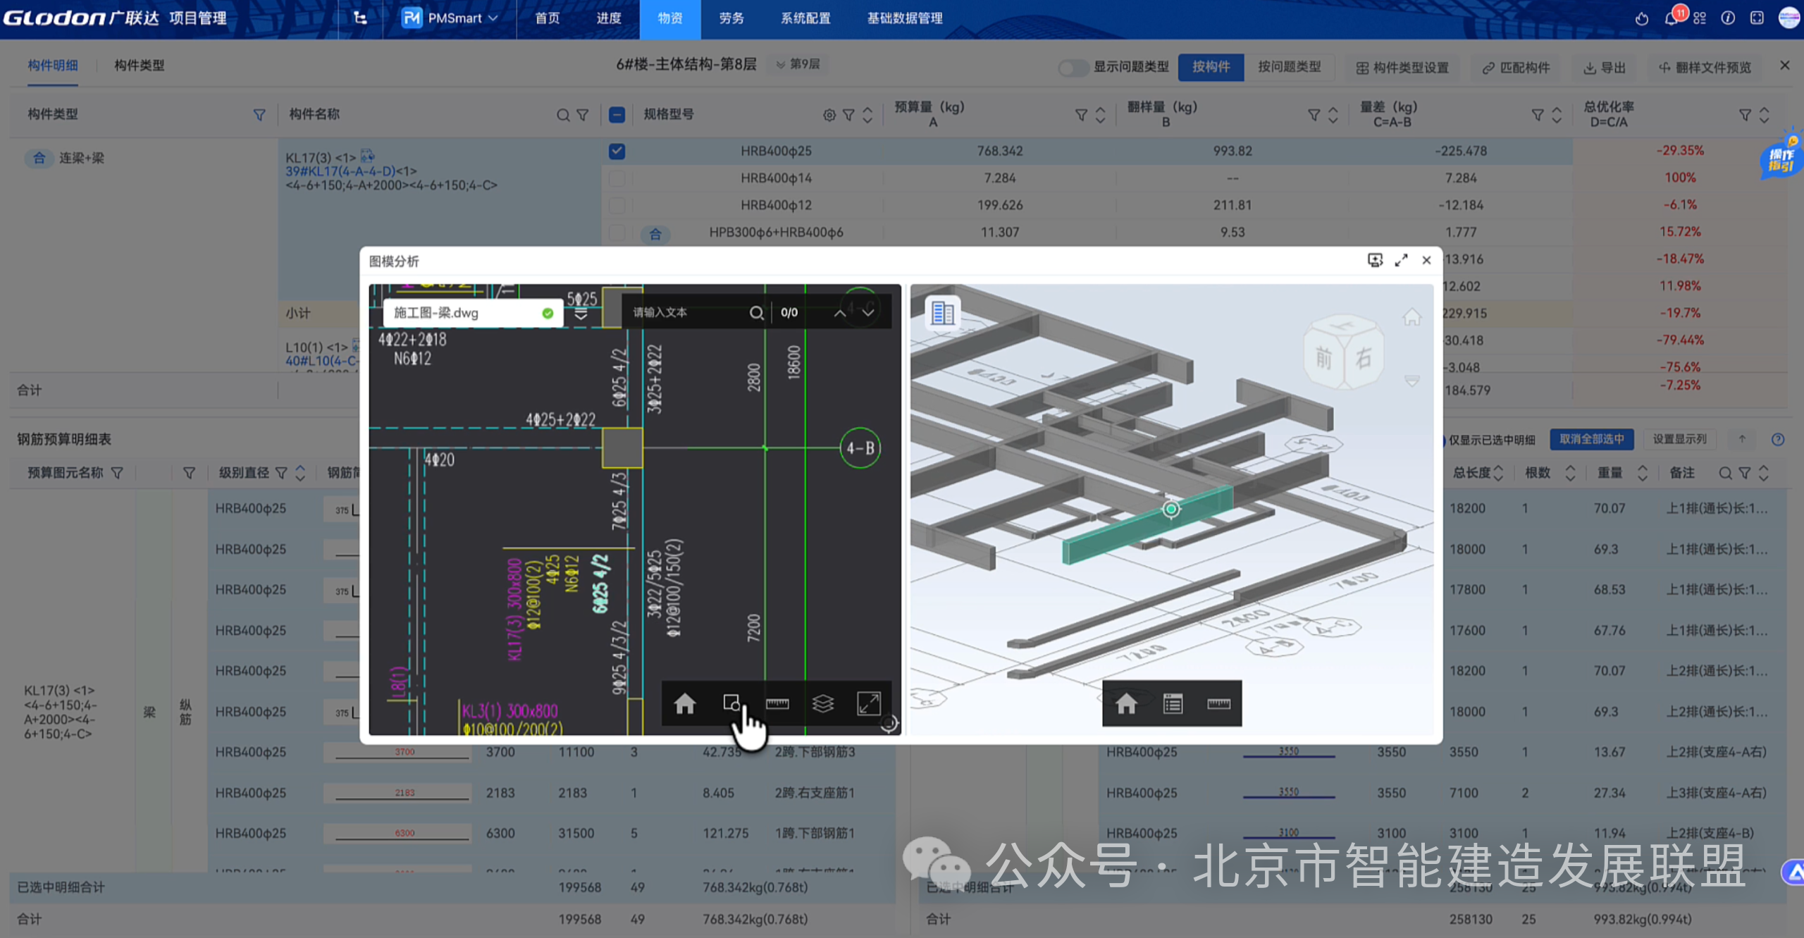The height and width of the screenshot is (938, 1804).
Task: Select the ruler measure tool in drawing viewer
Action: (x=777, y=703)
